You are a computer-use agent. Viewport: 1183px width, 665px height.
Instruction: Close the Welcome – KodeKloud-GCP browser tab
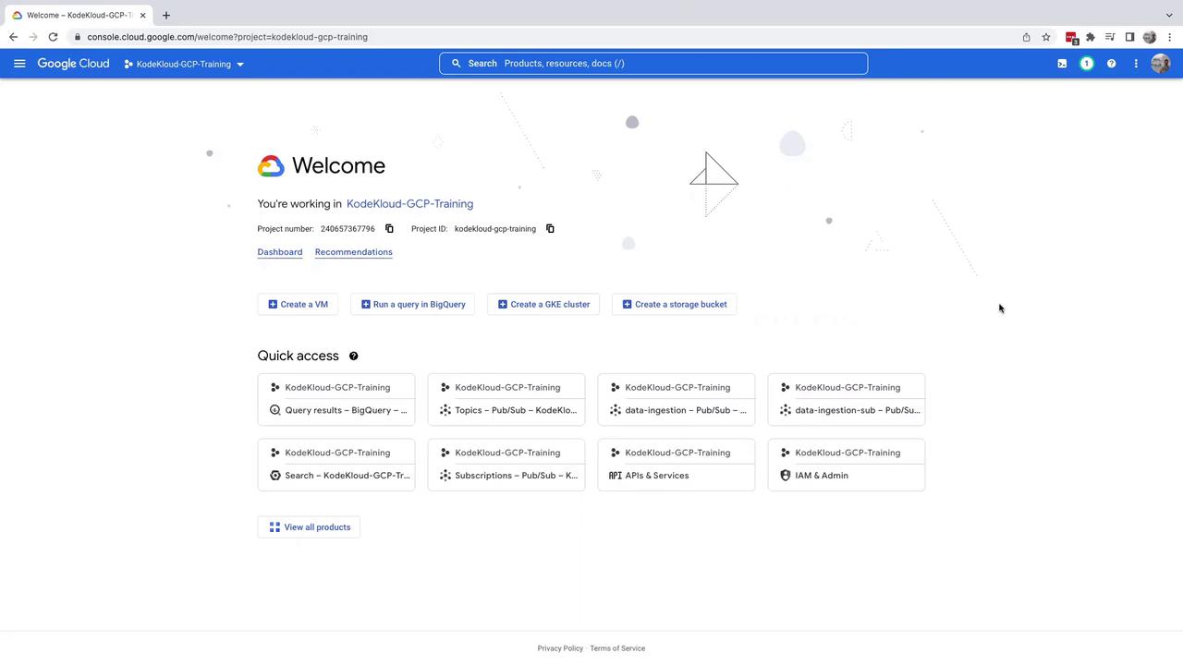(143, 16)
